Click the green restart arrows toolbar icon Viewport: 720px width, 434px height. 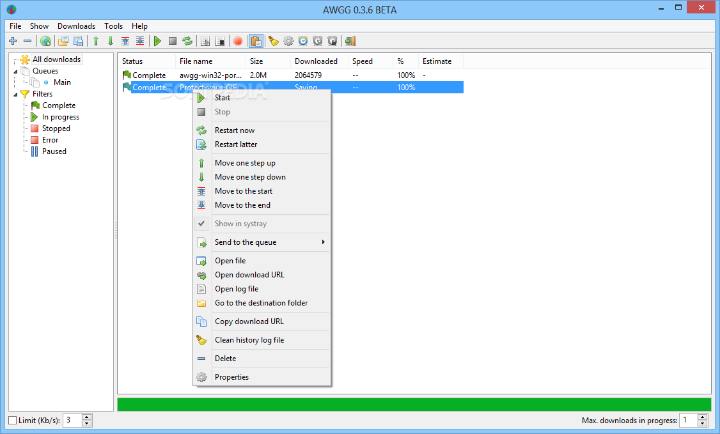tap(187, 42)
